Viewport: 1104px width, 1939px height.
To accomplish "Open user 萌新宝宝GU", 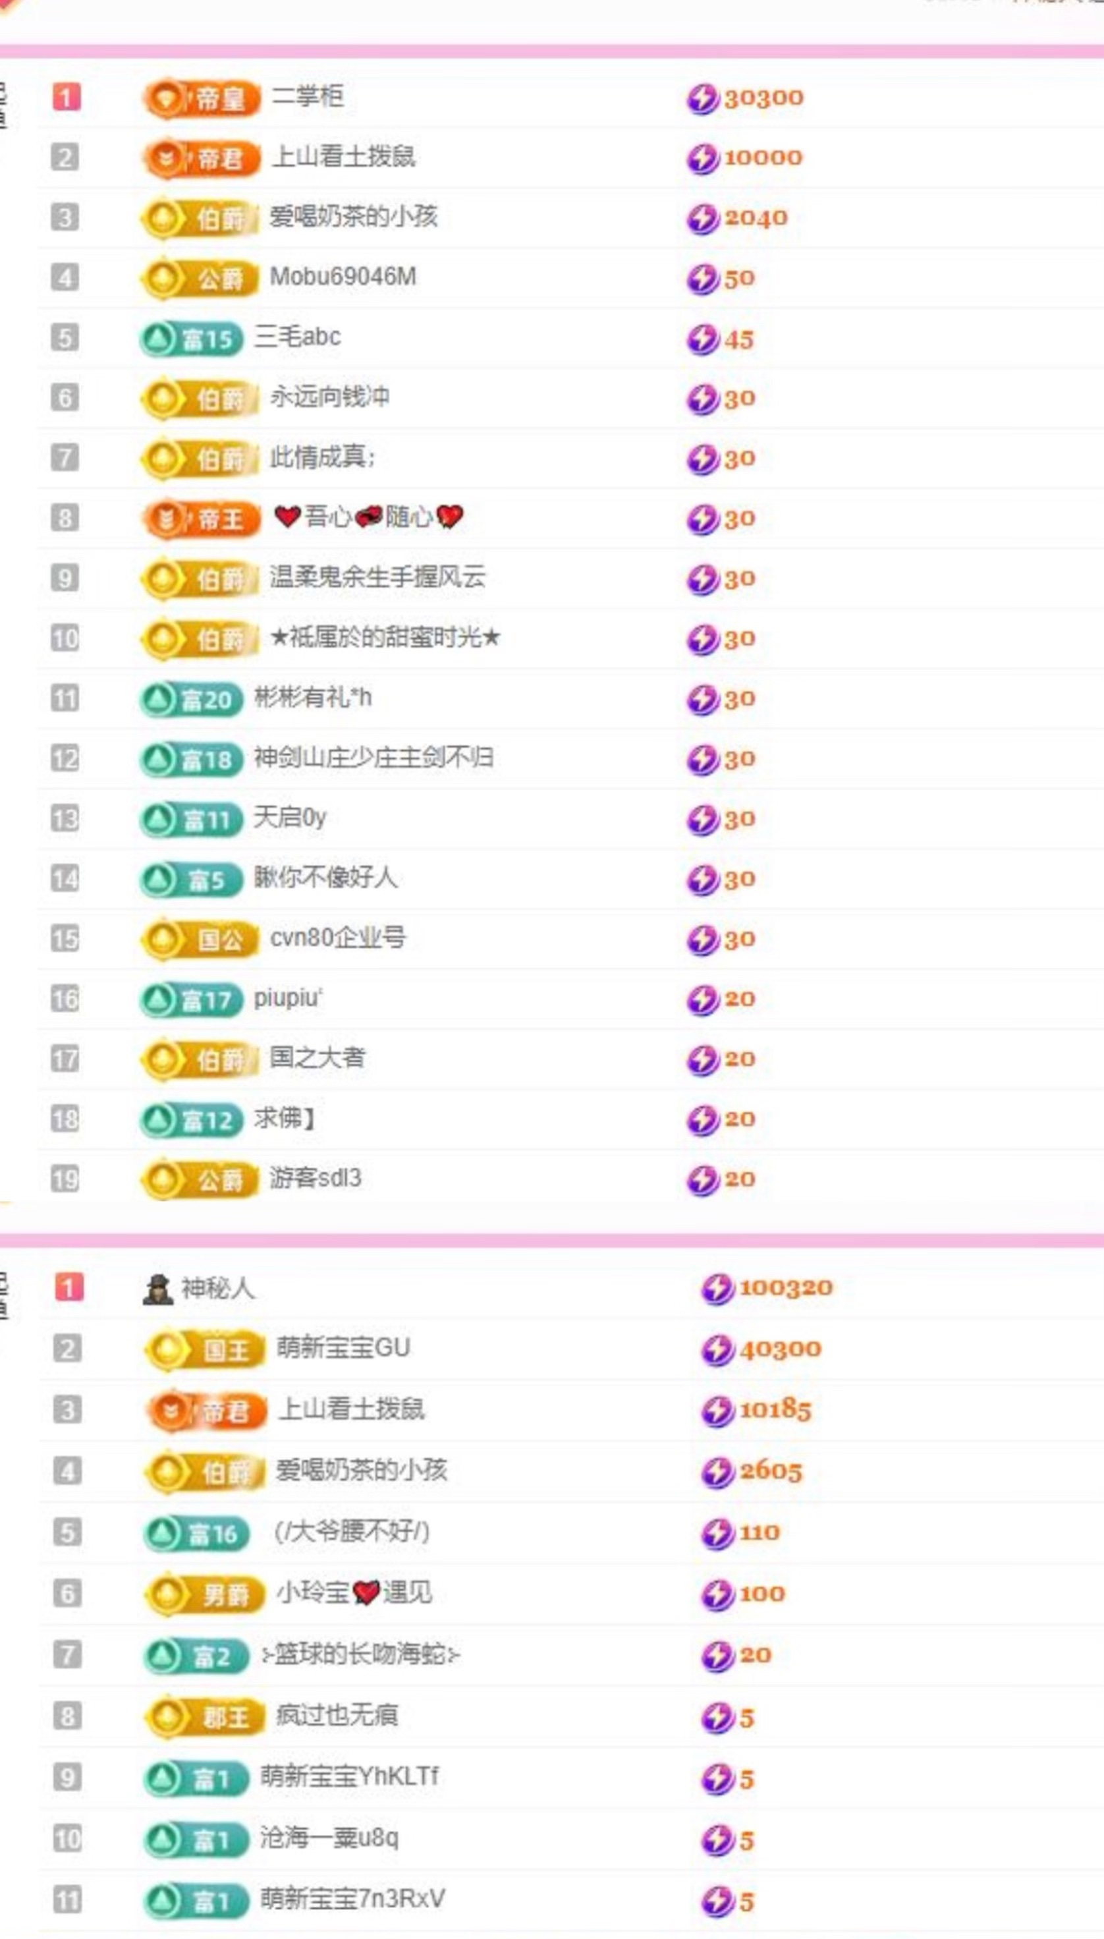I will [343, 1347].
